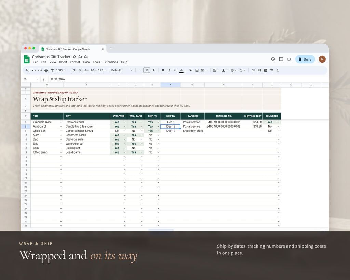Click the Share button
Image resolution: width=350 pixels, height=280 pixels.
[x=305, y=59]
